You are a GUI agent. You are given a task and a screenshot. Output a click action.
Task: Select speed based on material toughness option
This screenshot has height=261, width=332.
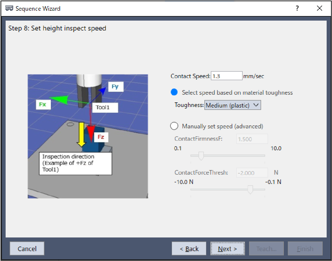pos(174,92)
